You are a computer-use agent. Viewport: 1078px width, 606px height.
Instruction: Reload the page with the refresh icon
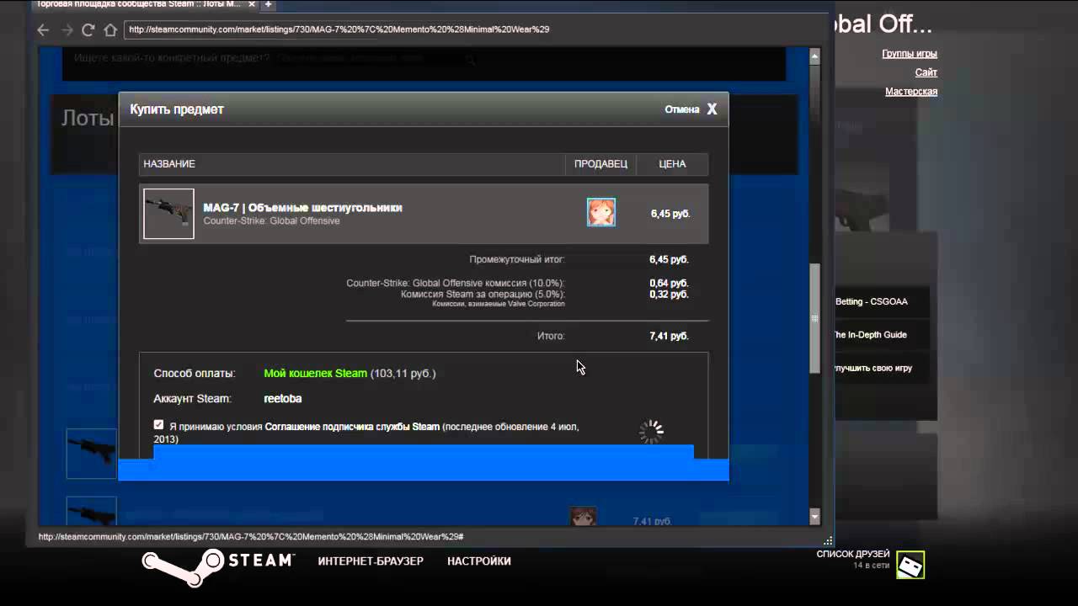tap(88, 29)
